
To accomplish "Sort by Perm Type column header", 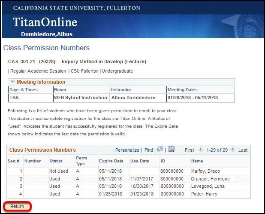I will [x=81, y=161].
